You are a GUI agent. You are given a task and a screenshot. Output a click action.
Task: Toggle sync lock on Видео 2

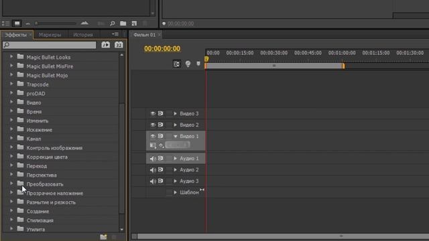pyautogui.click(x=161, y=125)
